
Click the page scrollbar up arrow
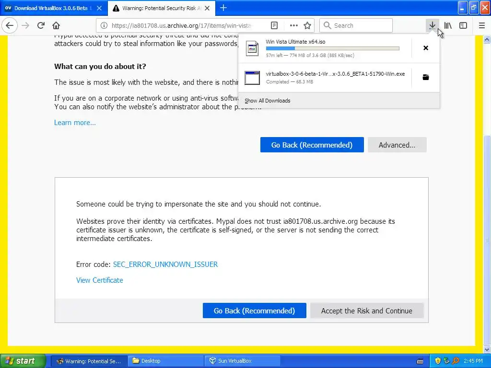(487, 39)
